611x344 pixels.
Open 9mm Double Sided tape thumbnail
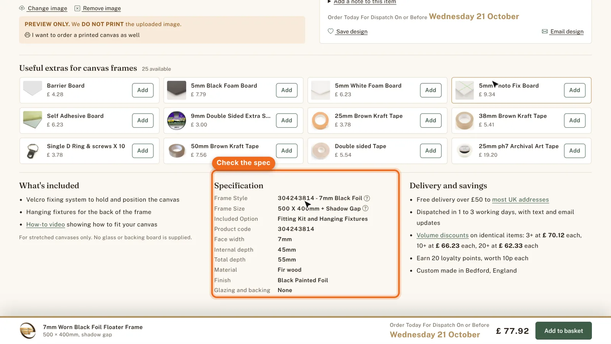[x=176, y=120]
